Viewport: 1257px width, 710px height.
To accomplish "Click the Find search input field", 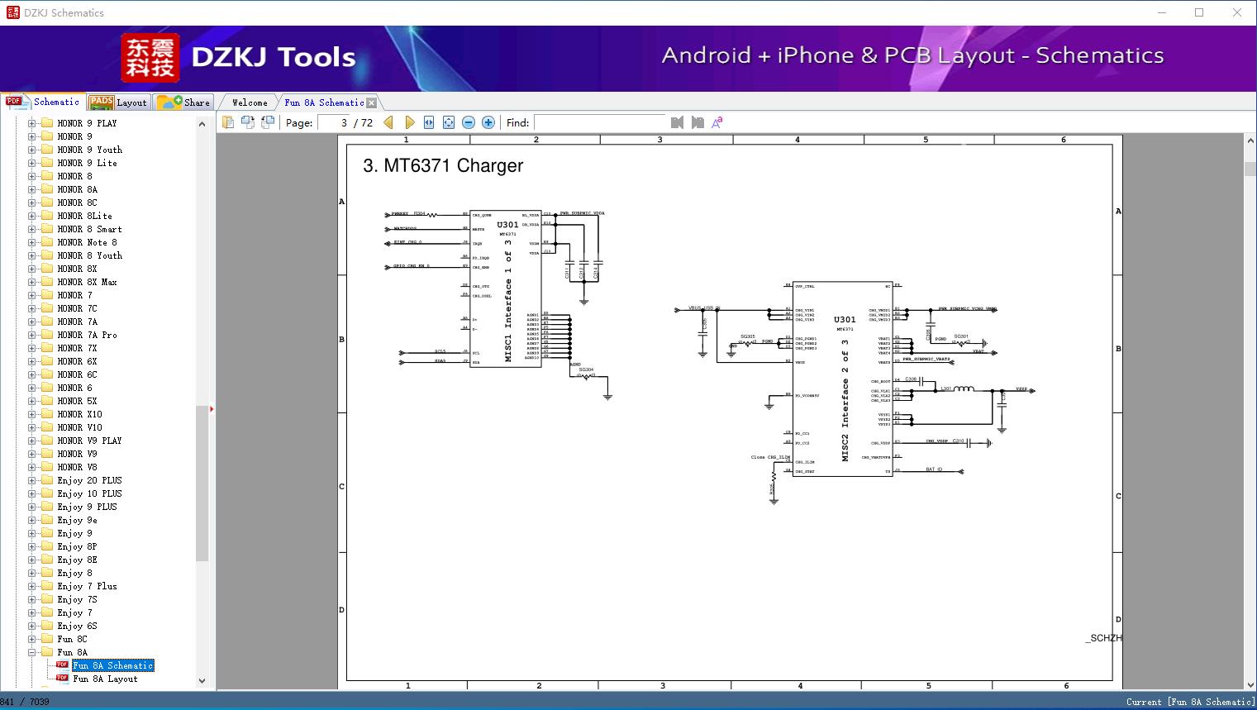I will click(599, 122).
